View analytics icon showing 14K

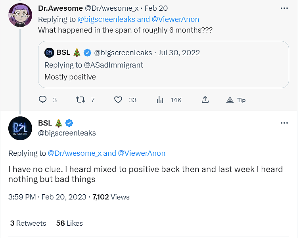160,100
